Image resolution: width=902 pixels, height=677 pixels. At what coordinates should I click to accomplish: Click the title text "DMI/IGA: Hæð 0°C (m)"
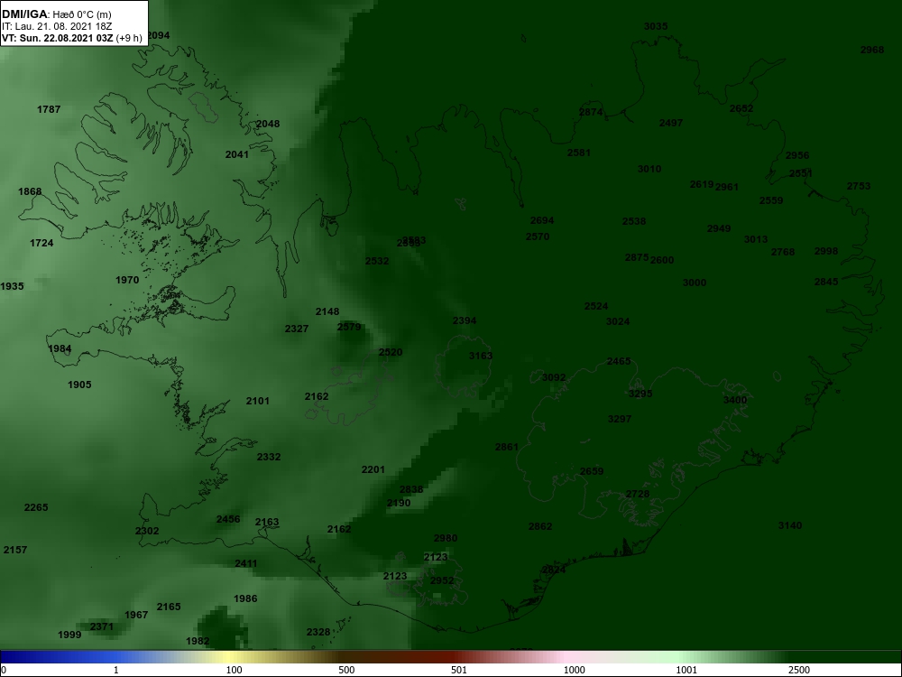(x=56, y=14)
